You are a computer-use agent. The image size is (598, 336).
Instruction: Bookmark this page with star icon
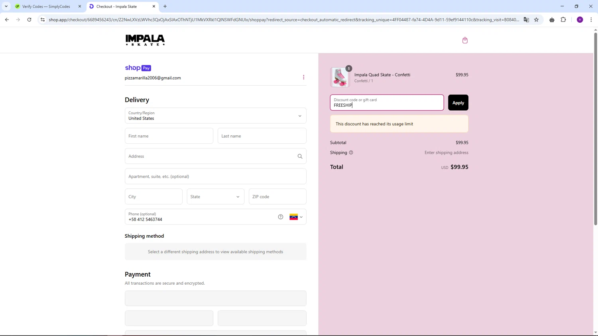pyautogui.click(x=536, y=20)
